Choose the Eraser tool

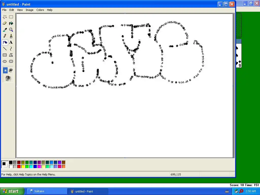pos(5,23)
